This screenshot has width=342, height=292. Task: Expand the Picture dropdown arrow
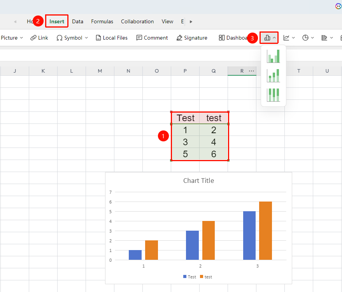point(21,38)
